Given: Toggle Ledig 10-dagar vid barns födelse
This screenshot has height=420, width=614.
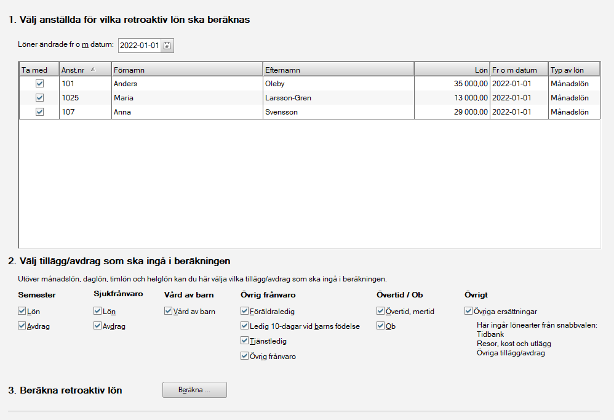Looking at the screenshot, I should pyautogui.click(x=244, y=326).
